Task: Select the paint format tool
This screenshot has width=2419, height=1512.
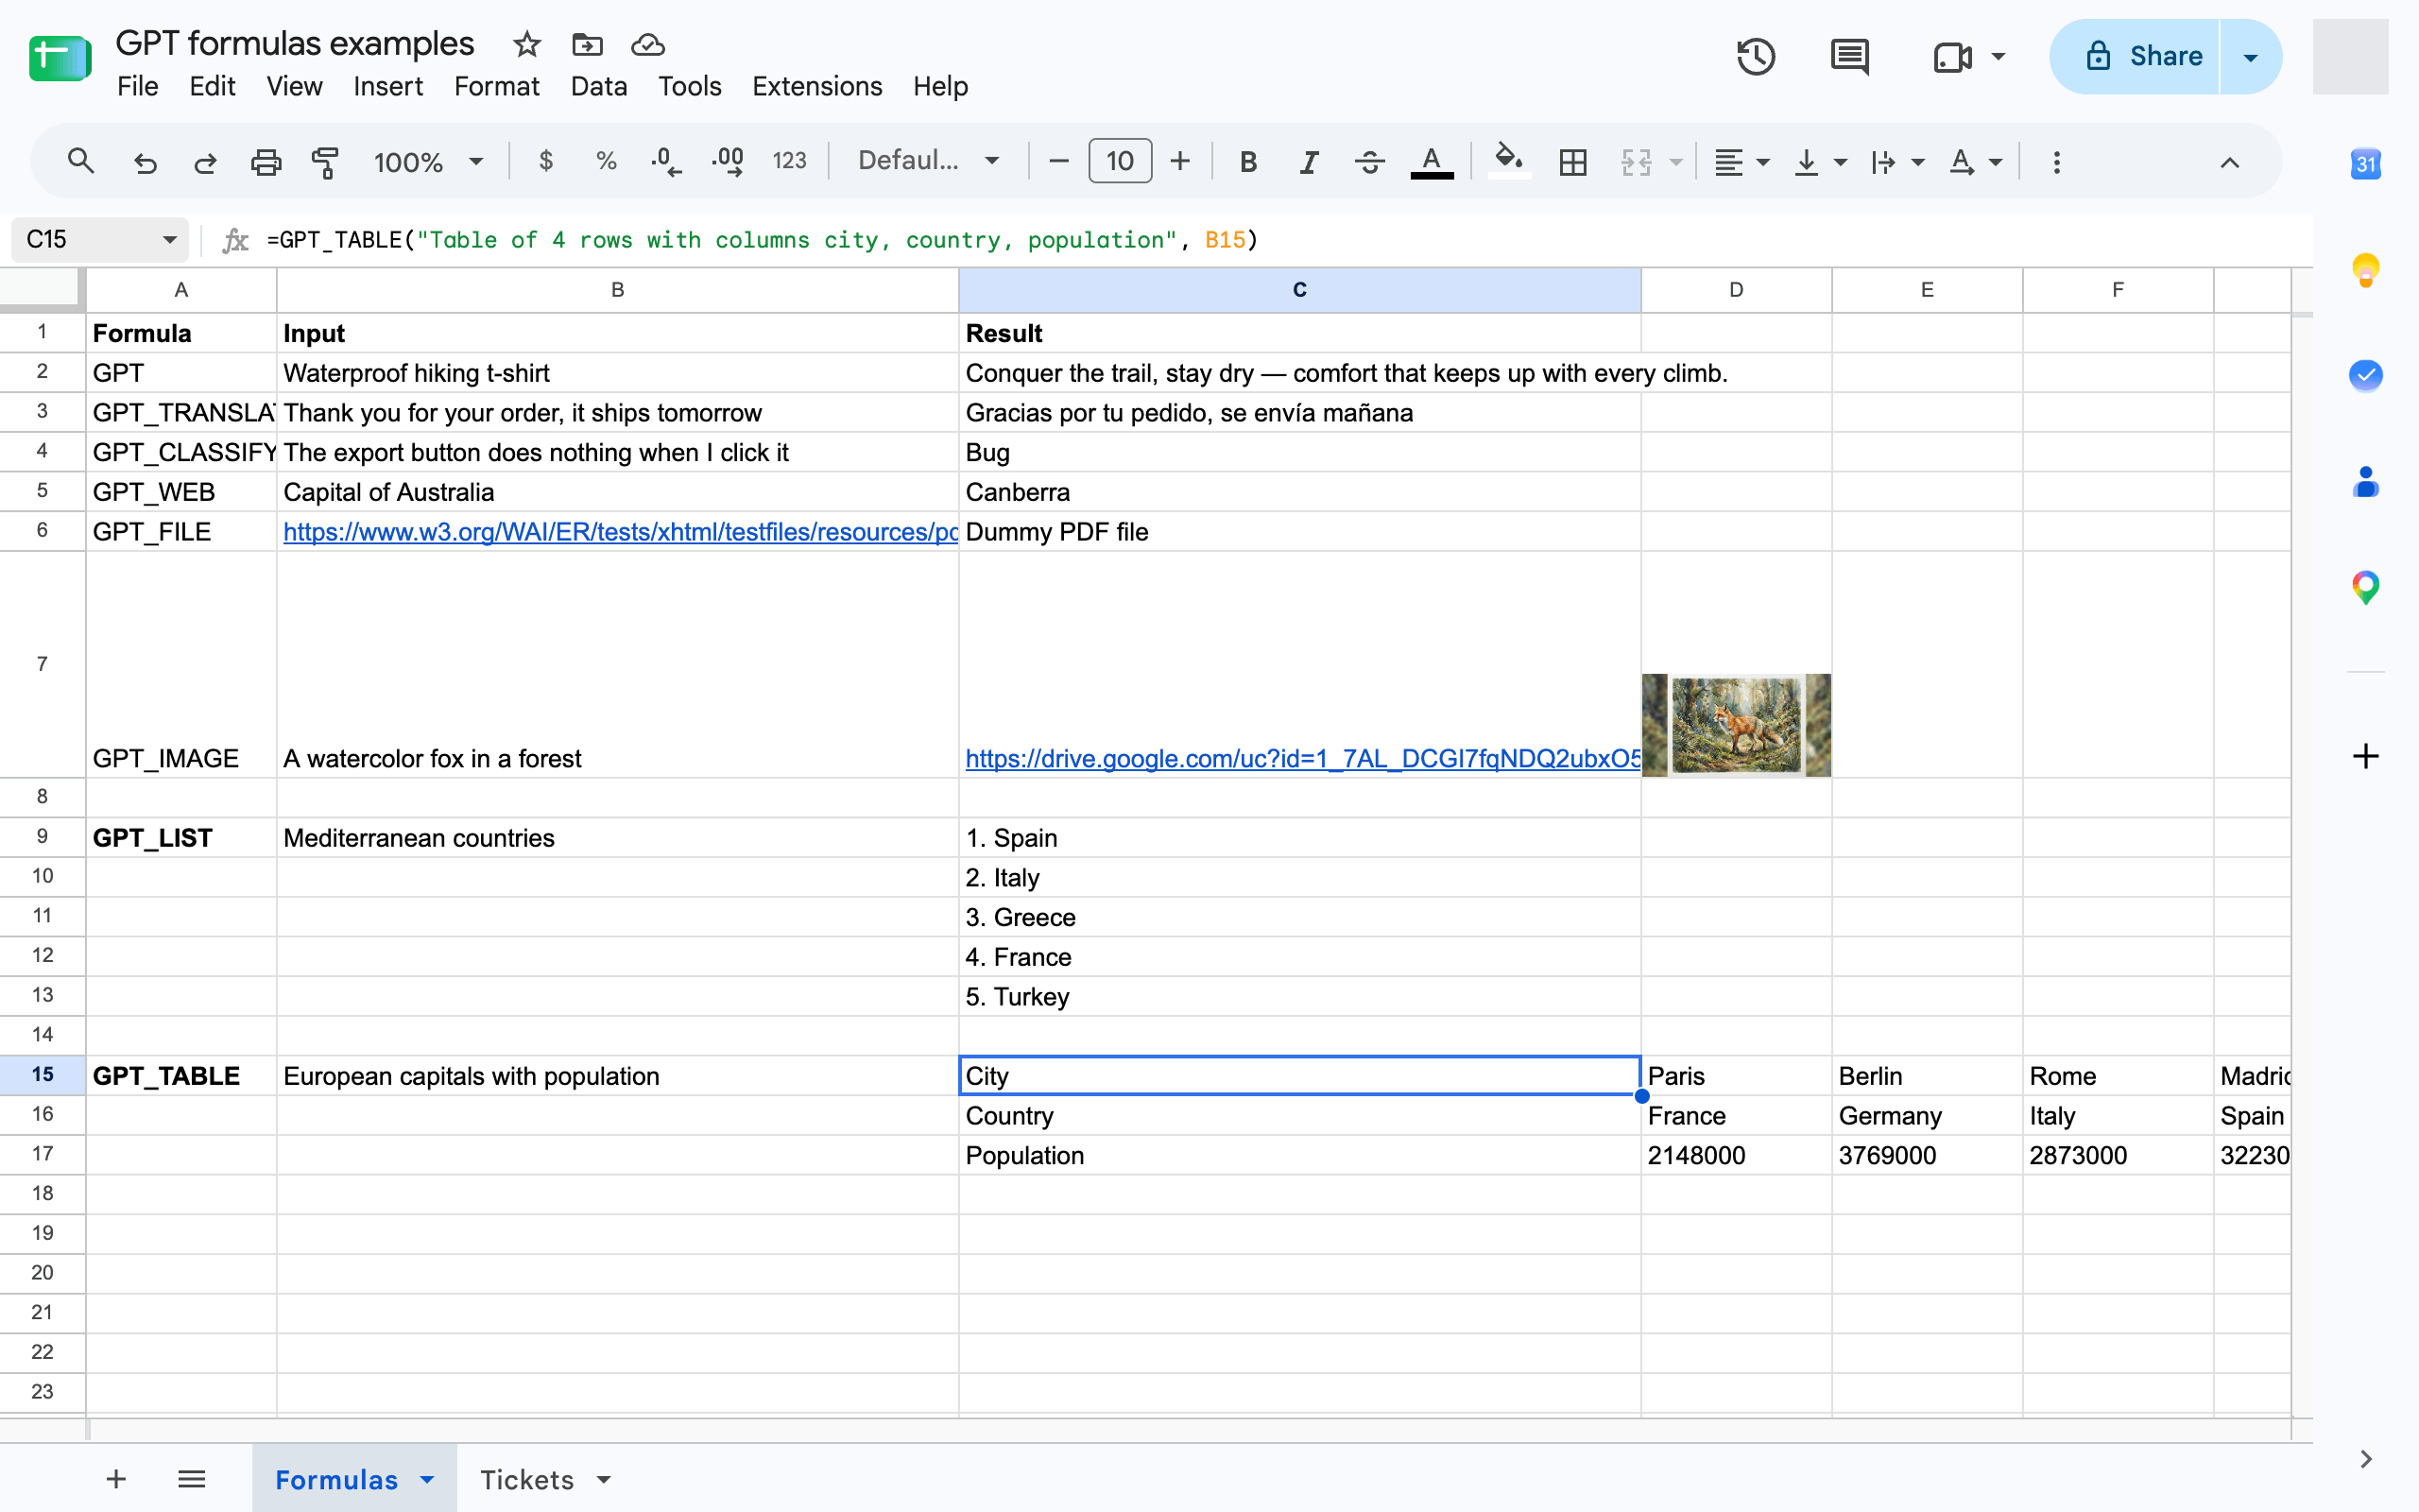Action: (x=325, y=161)
